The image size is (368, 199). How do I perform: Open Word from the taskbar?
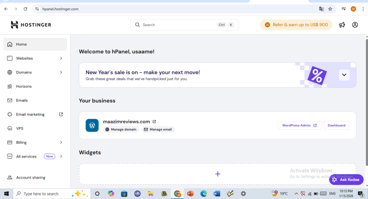click(217, 194)
